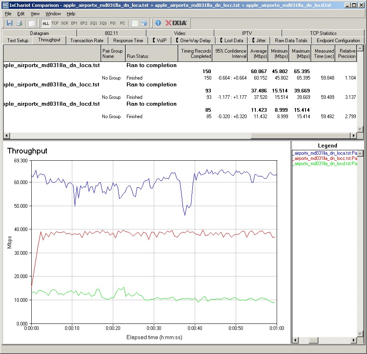
Task: Switch to the 802.11 tab
Action: pyautogui.click(x=111, y=33)
